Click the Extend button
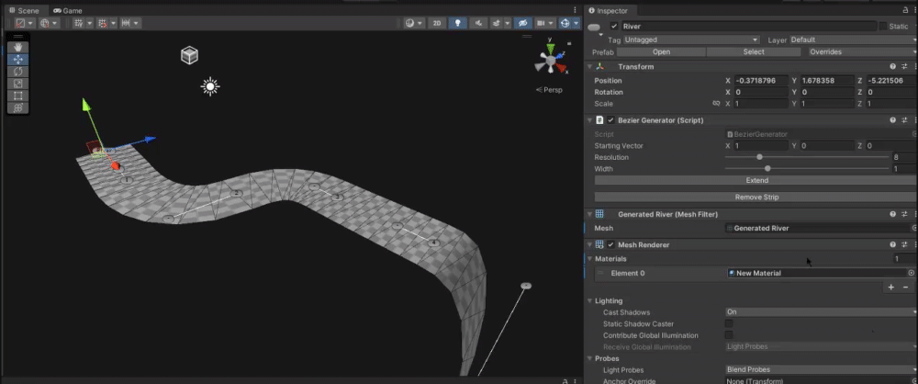918x384 pixels. click(756, 180)
